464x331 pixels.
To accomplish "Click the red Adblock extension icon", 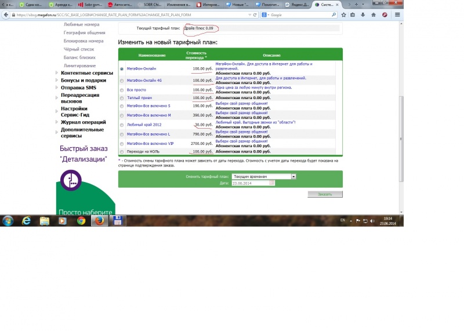I will tap(385, 15).
